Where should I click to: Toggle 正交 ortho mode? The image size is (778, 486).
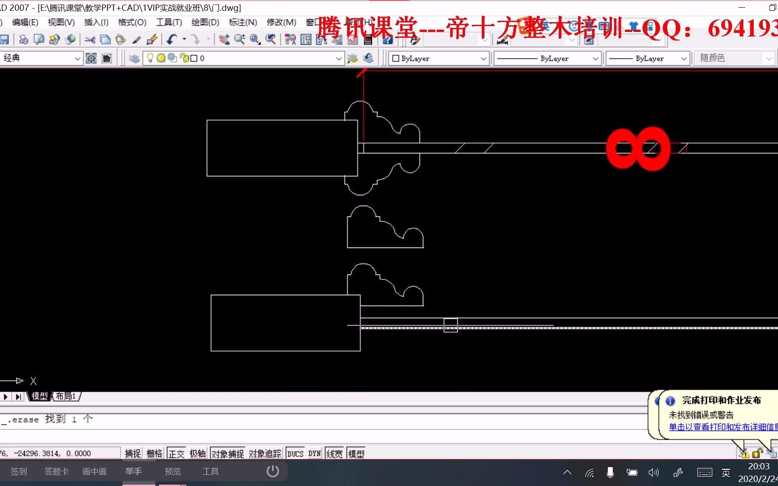pyautogui.click(x=176, y=453)
